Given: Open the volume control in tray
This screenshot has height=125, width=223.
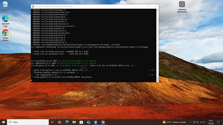Looking at the screenshot, I should click(205, 122).
